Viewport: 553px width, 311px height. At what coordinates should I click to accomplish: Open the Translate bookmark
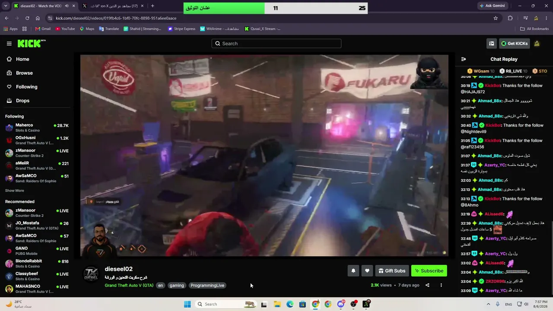(x=109, y=29)
